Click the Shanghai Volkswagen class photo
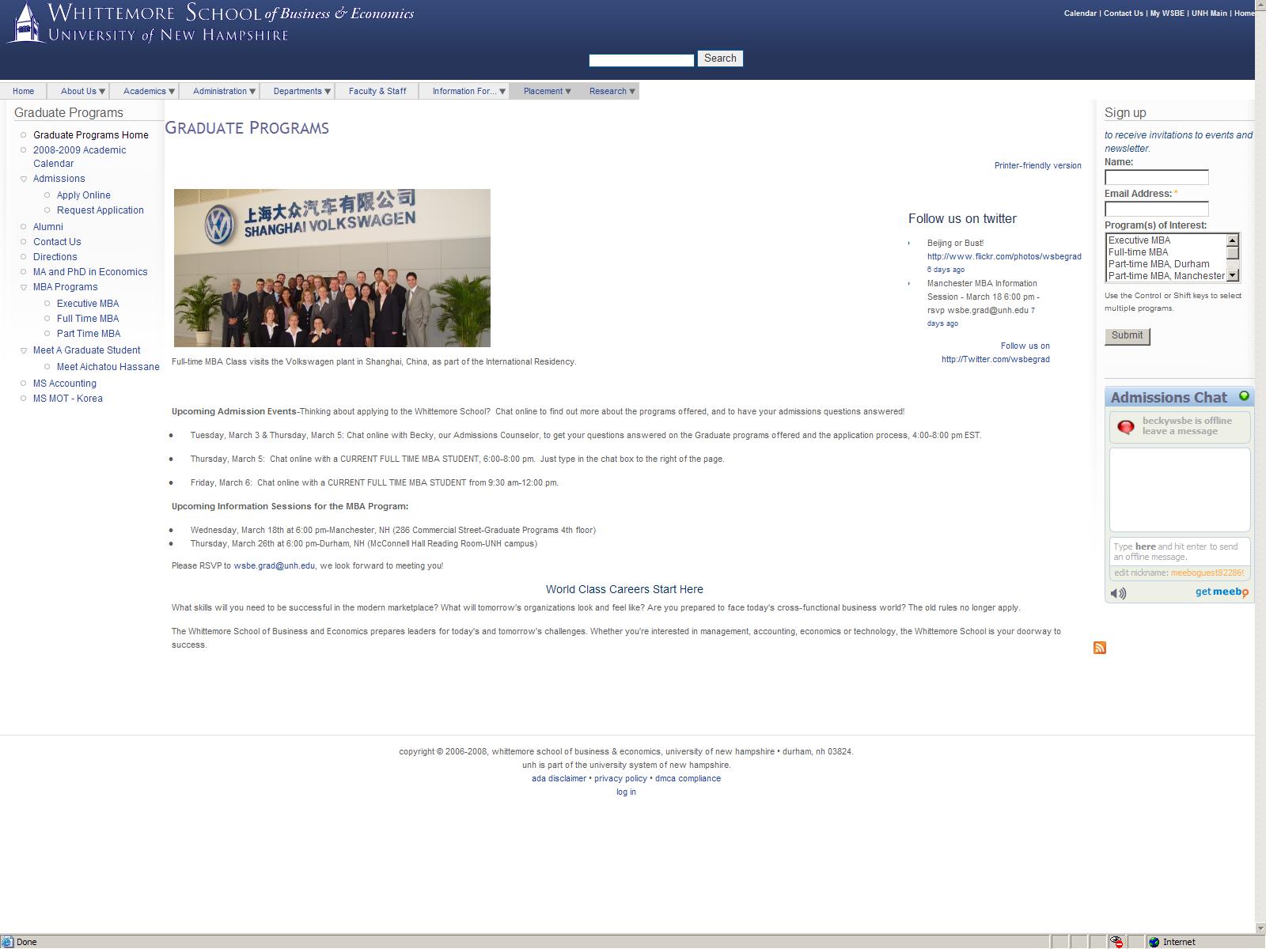This screenshot has width=1266, height=949. pos(332,268)
